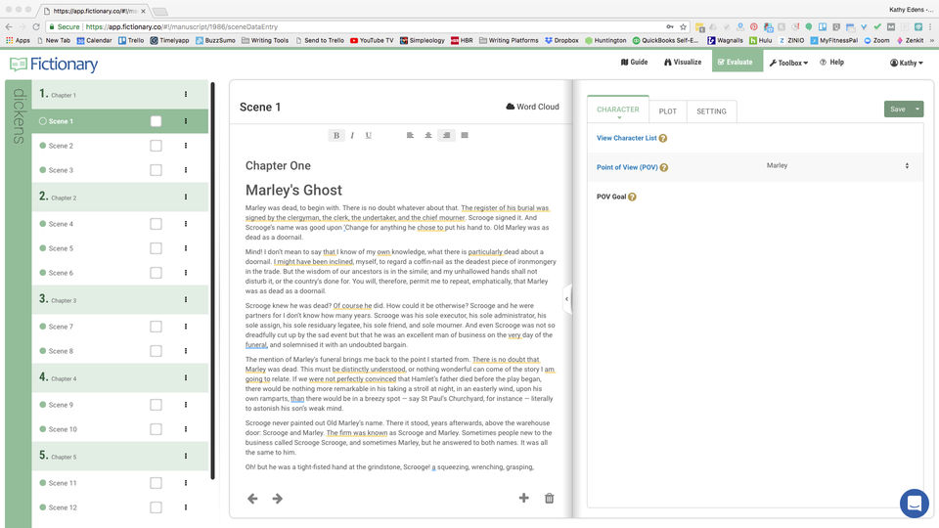Select Scene 5 in the sidebar

click(x=61, y=248)
